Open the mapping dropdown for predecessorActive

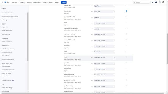(x=104, y=75)
